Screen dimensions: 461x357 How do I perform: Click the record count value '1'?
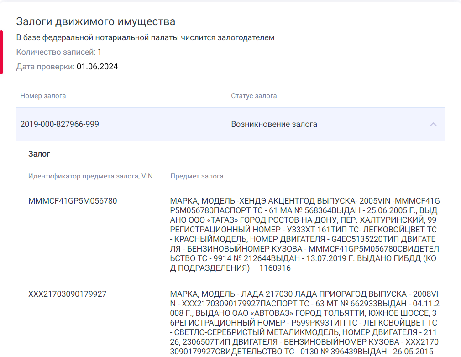[x=99, y=52]
